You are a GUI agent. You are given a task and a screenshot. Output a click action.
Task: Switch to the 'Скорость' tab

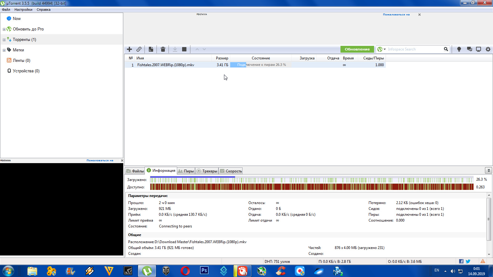(x=231, y=171)
